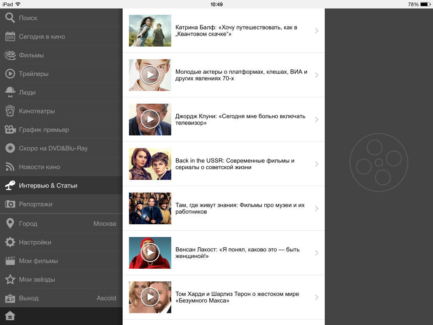Open the chevron on the Джордж Клуни article

(x=317, y=119)
